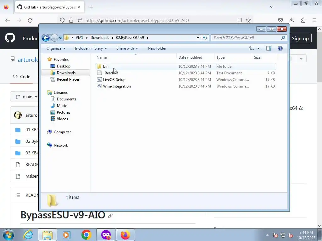
Task: Launch Internet Explorer from taskbar
Action: point(28,235)
